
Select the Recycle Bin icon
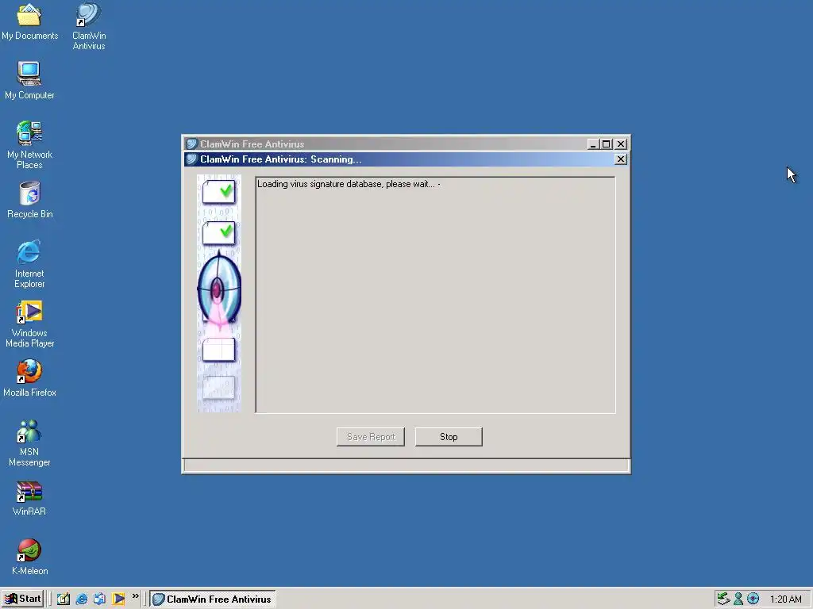pyautogui.click(x=29, y=199)
